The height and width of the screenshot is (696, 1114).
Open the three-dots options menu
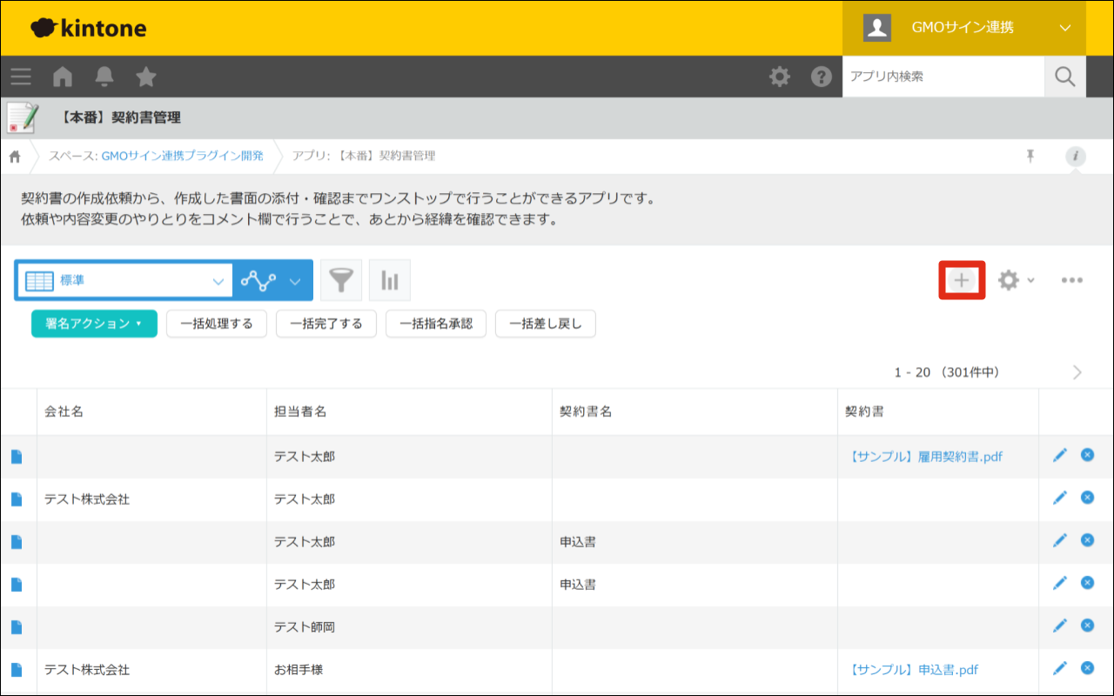(1072, 280)
